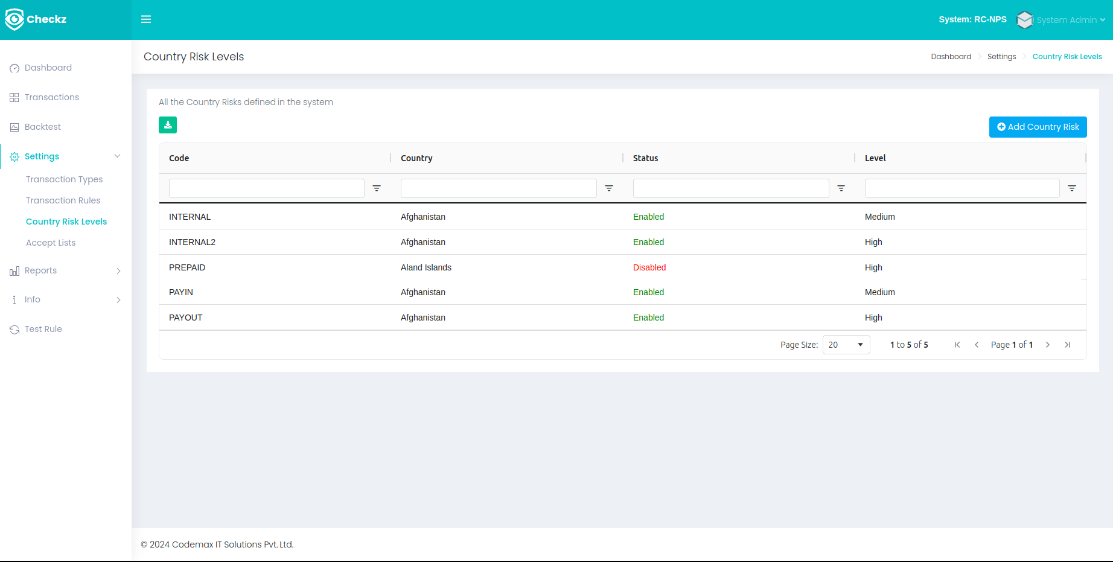Open the Page Size dropdown
1113x562 pixels.
coord(846,345)
